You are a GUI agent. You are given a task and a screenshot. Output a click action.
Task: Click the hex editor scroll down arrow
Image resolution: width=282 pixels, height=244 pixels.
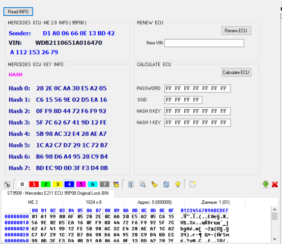[x=274, y=239]
